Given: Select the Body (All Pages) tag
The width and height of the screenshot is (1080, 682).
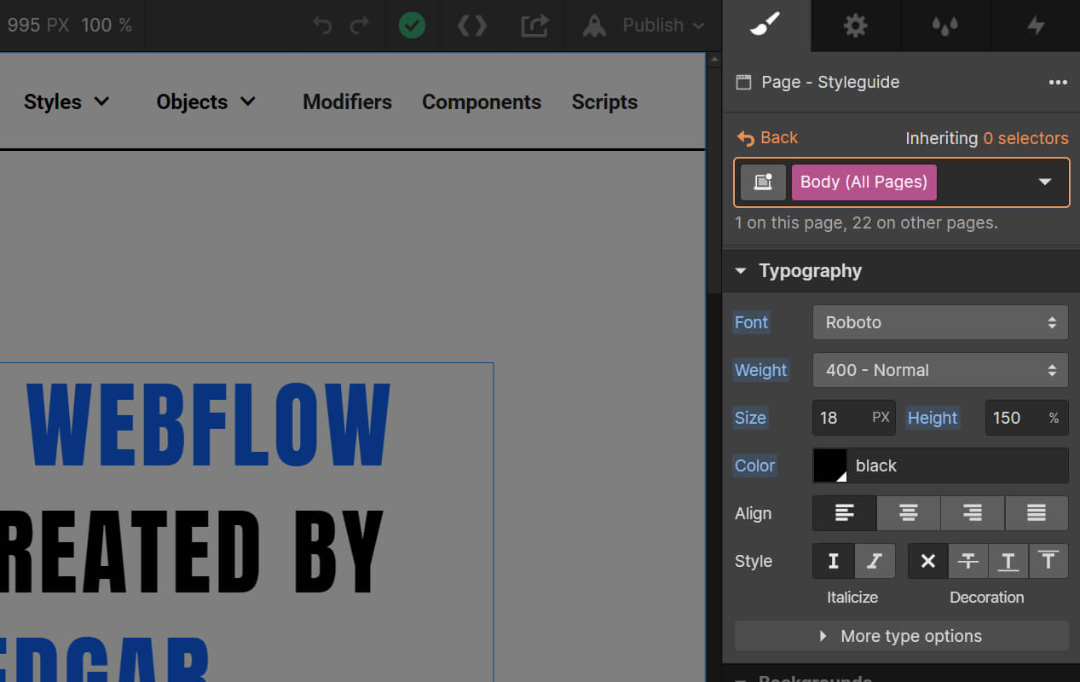Looking at the screenshot, I should (863, 182).
